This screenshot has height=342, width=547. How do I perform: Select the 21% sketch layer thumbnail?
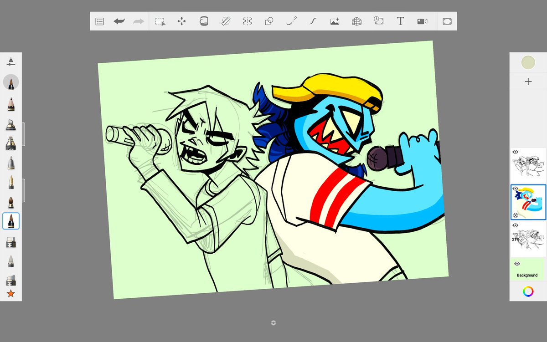point(528,239)
